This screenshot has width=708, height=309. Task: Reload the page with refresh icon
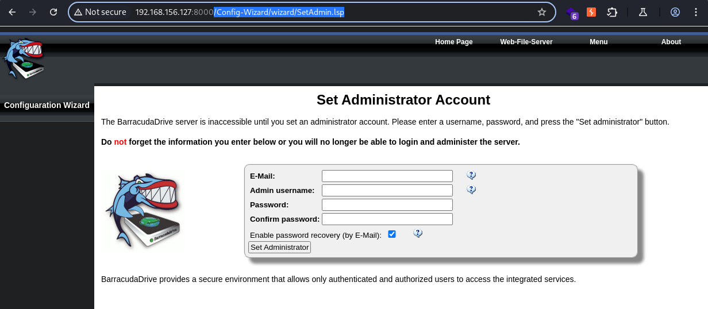click(x=53, y=12)
